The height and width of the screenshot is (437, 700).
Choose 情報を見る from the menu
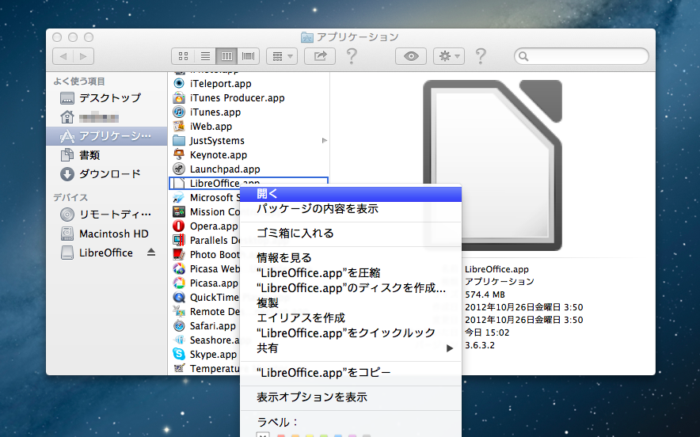point(351,258)
